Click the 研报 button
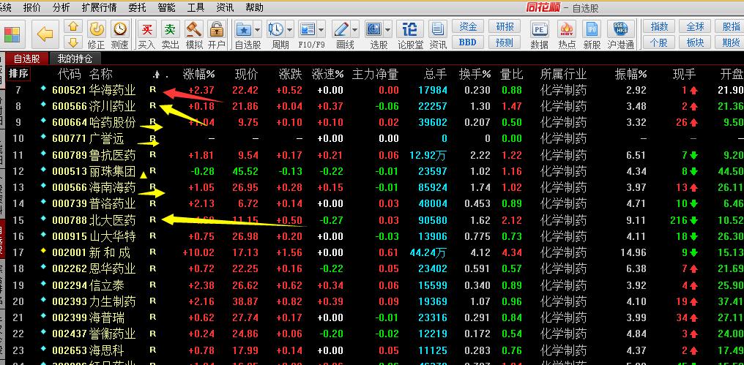 point(505,26)
